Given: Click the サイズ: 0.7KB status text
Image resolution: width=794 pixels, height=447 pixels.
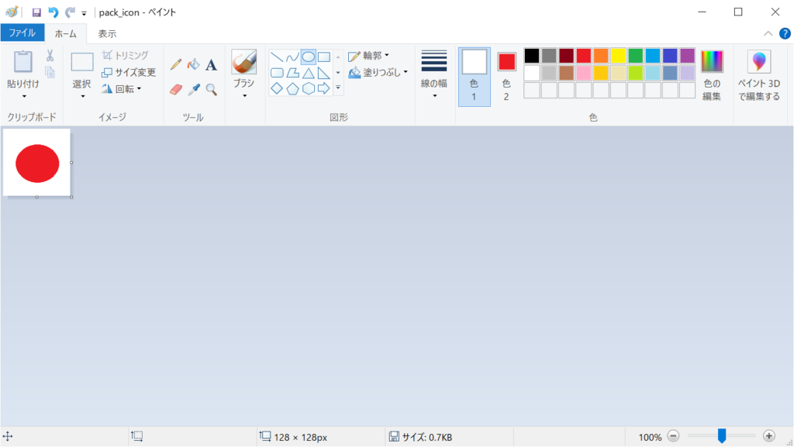Looking at the screenshot, I should [x=427, y=437].
